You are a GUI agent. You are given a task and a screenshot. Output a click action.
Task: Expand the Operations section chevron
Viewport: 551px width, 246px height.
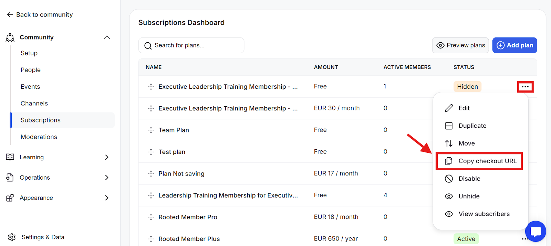tap(107, 178)
